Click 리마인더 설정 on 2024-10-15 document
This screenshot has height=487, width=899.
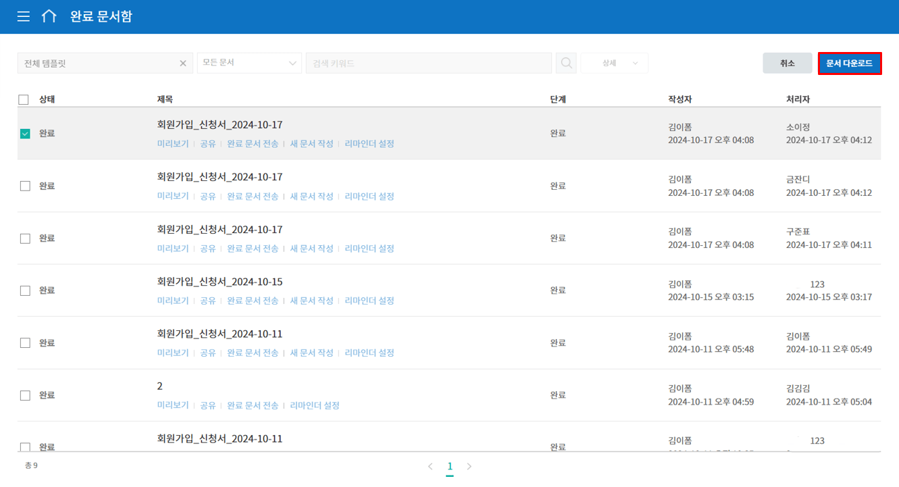pyautogui.click(x=369, y=301)
